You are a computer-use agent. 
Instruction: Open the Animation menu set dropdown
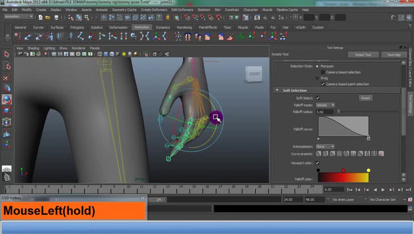click(x=19, y=17)
